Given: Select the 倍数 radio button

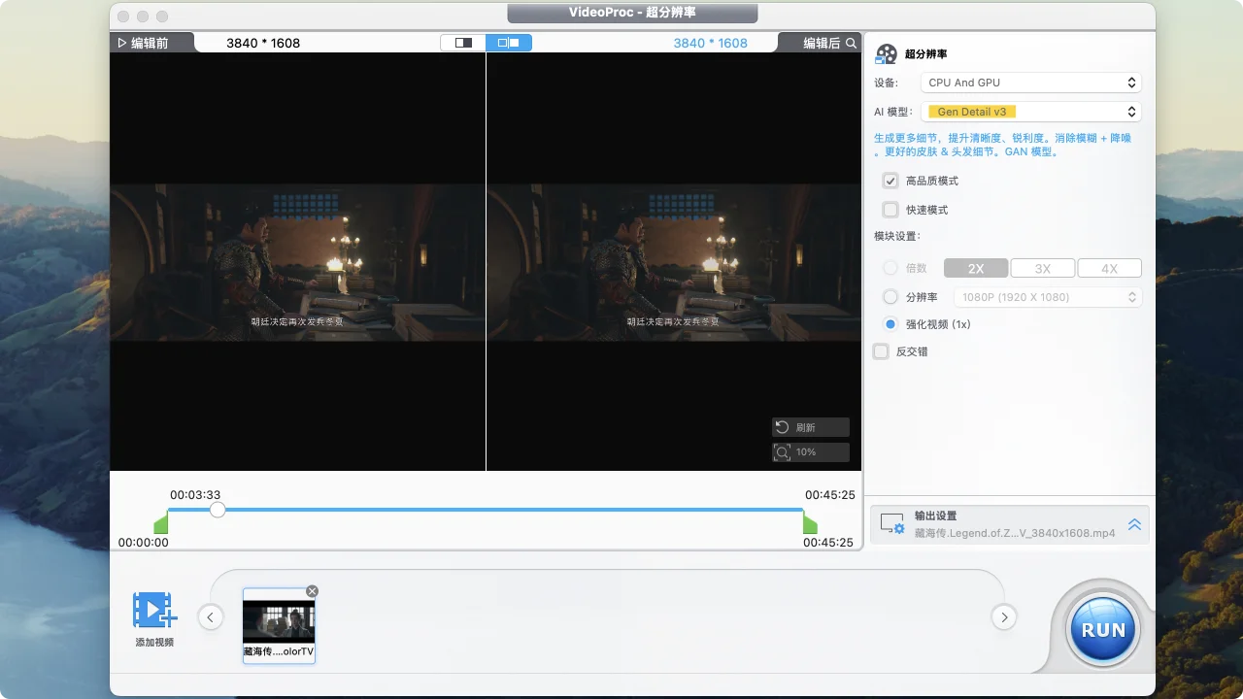Looking at the screenshot, I should pos(890,268).
